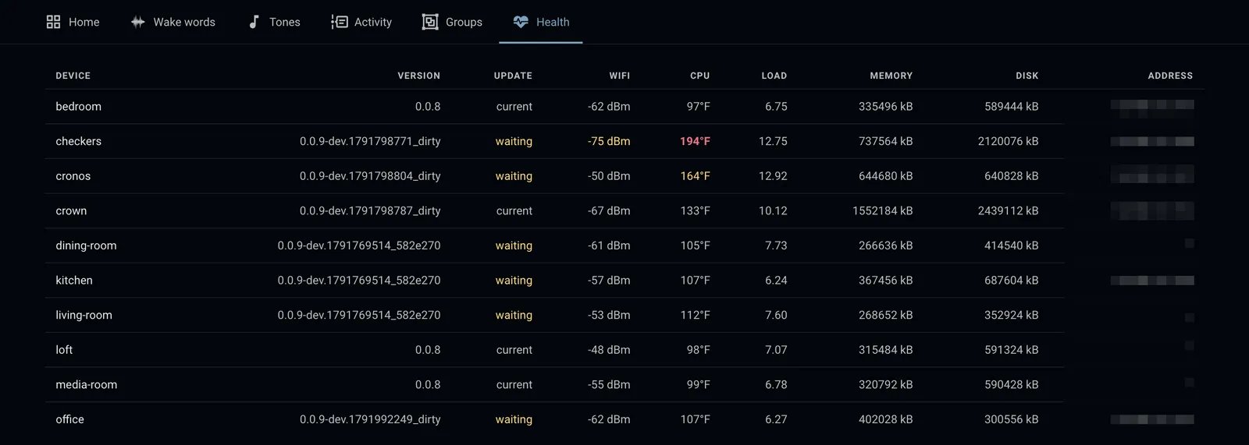Click the current status for crown

(x=514, y=210)
